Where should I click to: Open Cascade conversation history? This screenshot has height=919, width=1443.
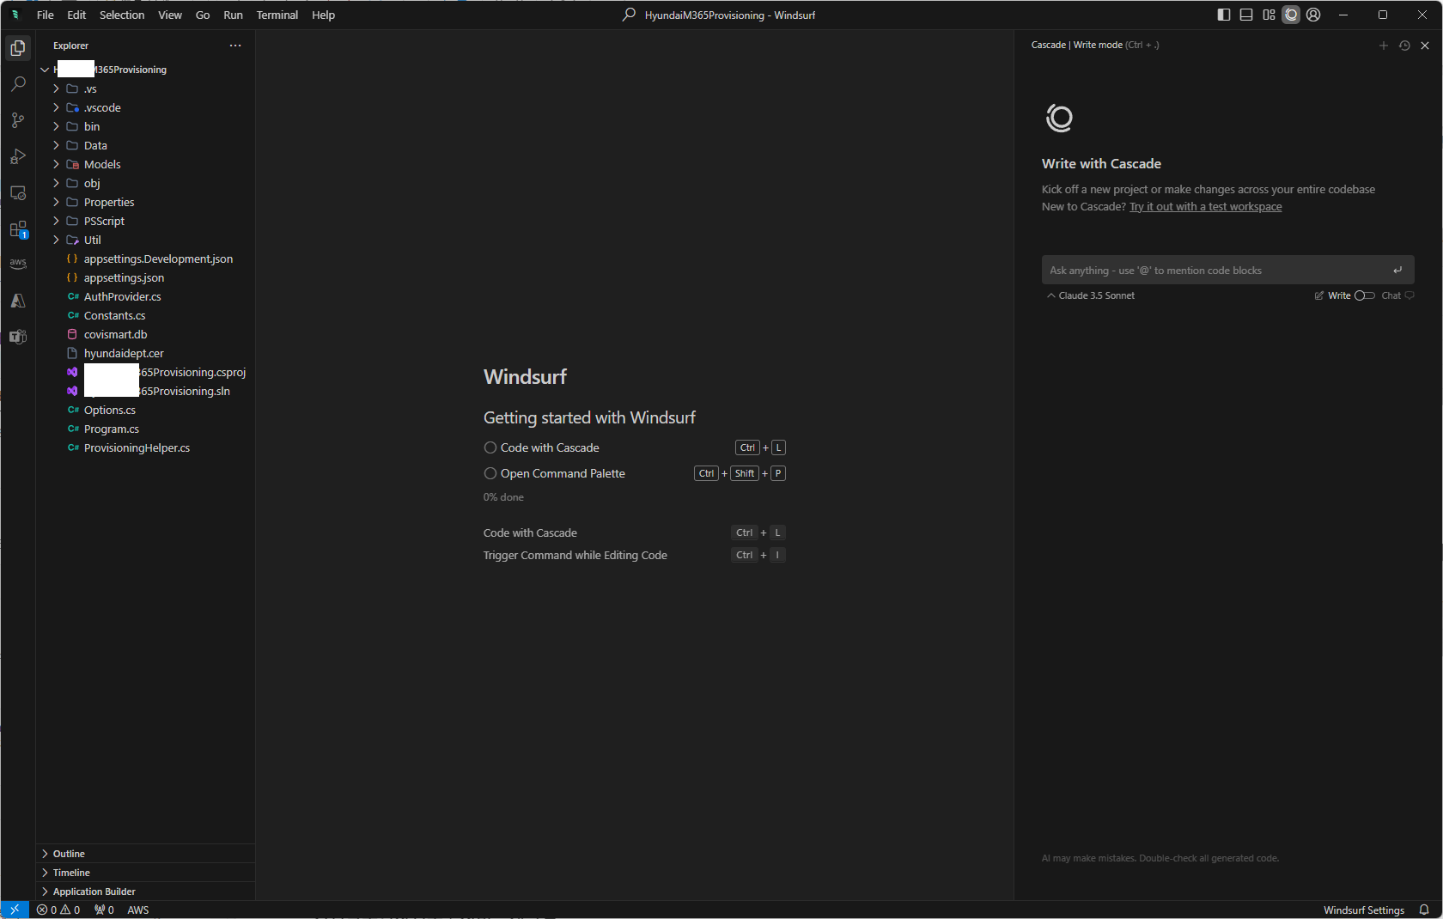(x=1404, y=46)
